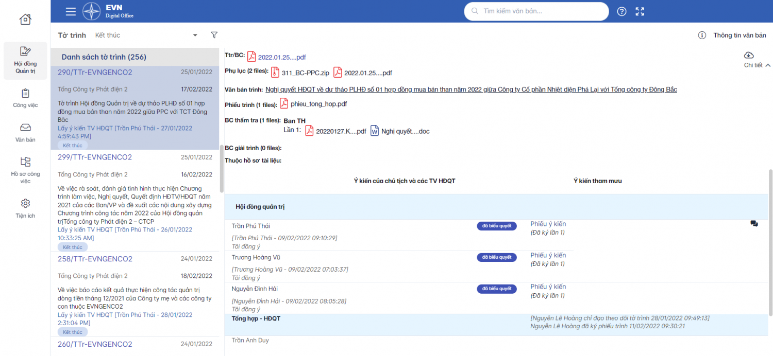
Task: Click đã biểu quyết badge for Nguyễn Đình Hải
Action: [497, 289]
